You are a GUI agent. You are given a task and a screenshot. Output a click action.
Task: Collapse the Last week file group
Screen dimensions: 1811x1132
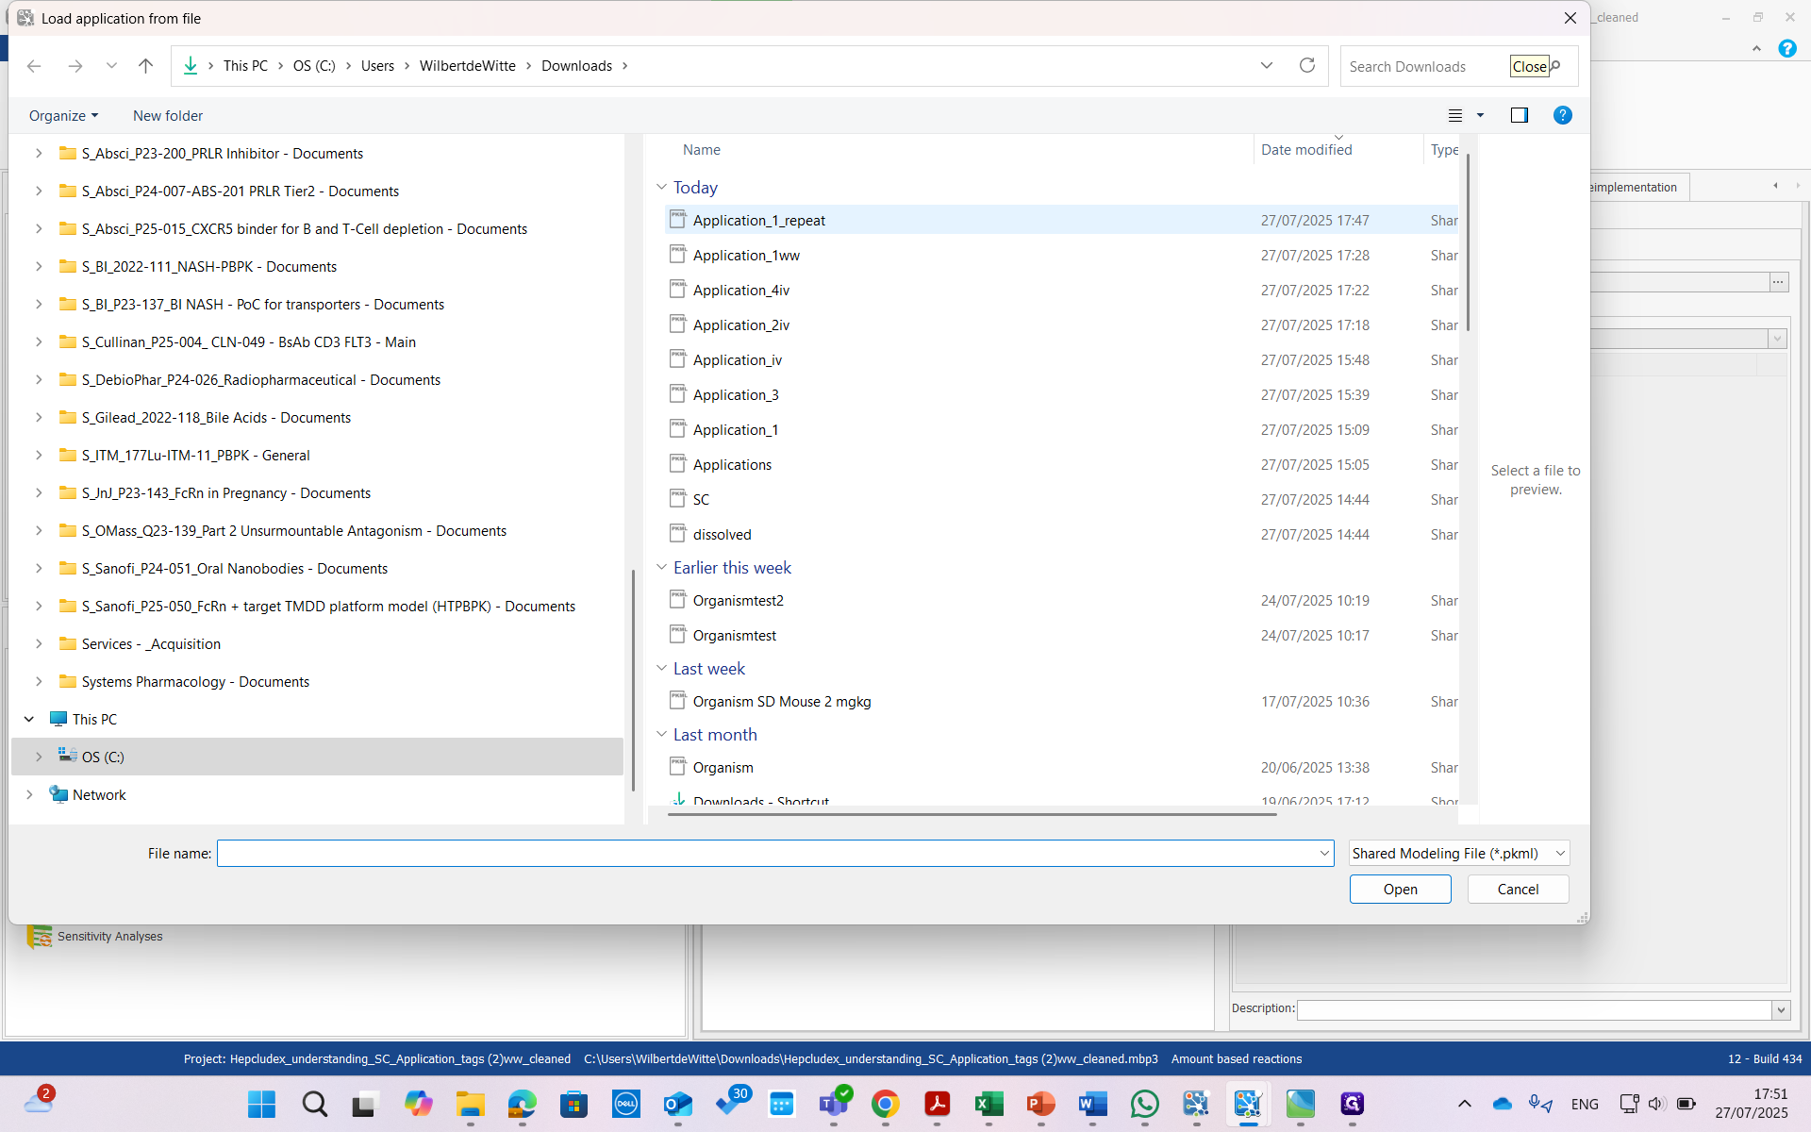(x=661, y=669)
